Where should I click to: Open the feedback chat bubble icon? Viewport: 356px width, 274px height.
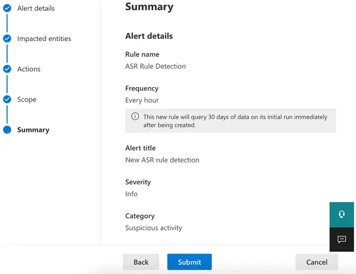coord(342,239)
